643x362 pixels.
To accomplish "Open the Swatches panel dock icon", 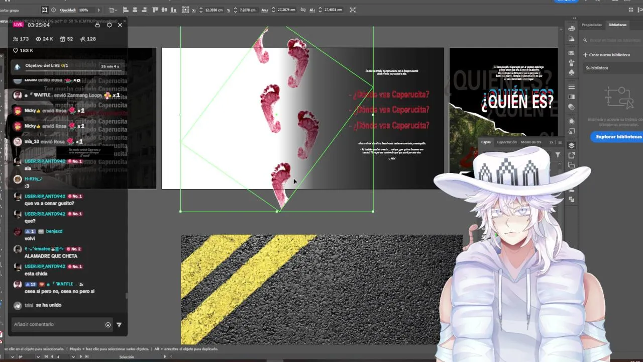I will 572,53.
